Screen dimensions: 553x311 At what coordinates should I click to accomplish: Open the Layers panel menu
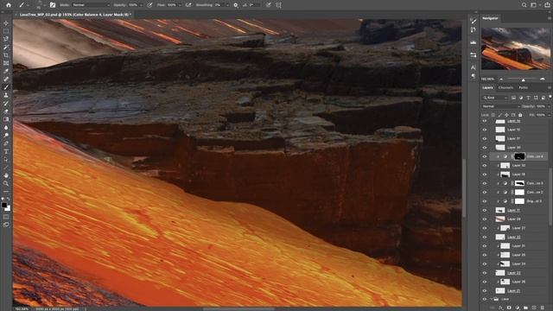coord(550,87)
